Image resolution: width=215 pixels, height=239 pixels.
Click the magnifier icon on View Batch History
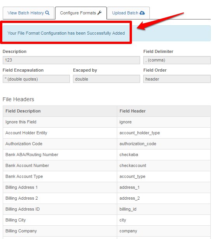47,13
